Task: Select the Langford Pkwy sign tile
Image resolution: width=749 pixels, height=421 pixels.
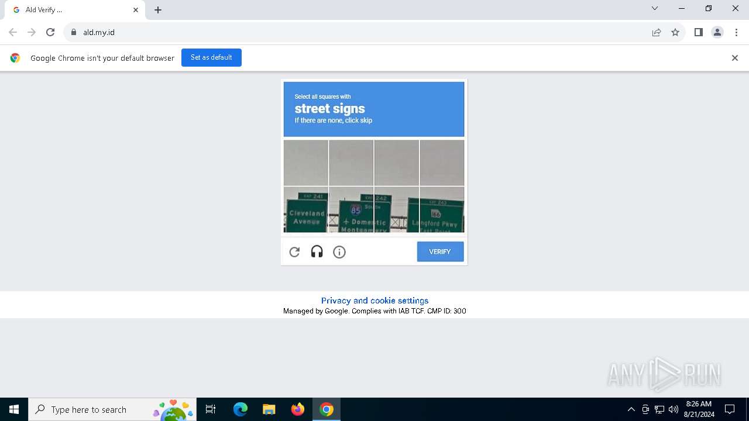Action: tap(442, 209)
